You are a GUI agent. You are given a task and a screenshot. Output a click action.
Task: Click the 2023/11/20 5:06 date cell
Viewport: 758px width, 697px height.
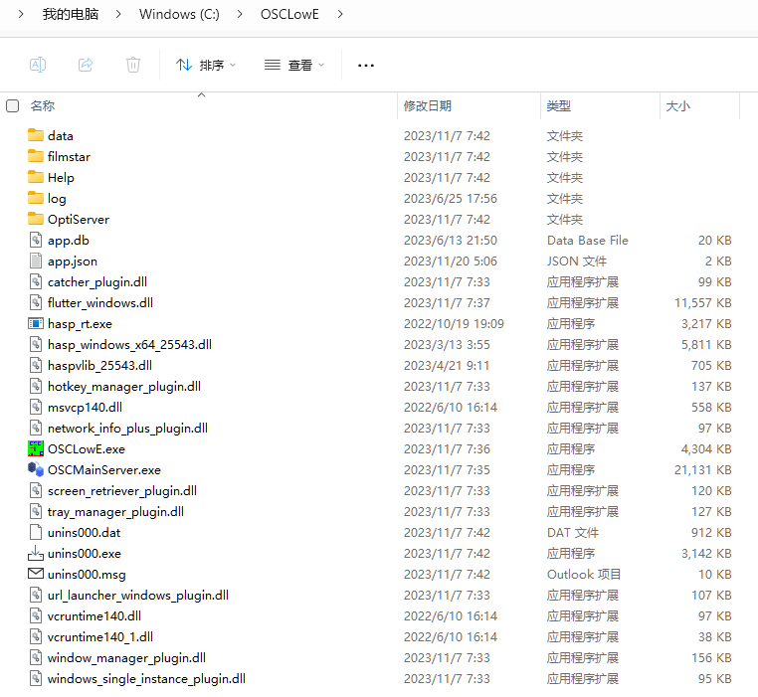coord(451,261)
